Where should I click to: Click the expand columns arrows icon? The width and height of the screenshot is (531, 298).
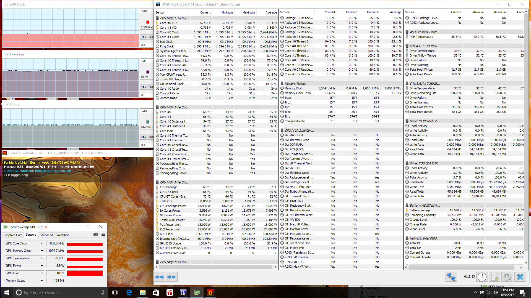point(160,277)
